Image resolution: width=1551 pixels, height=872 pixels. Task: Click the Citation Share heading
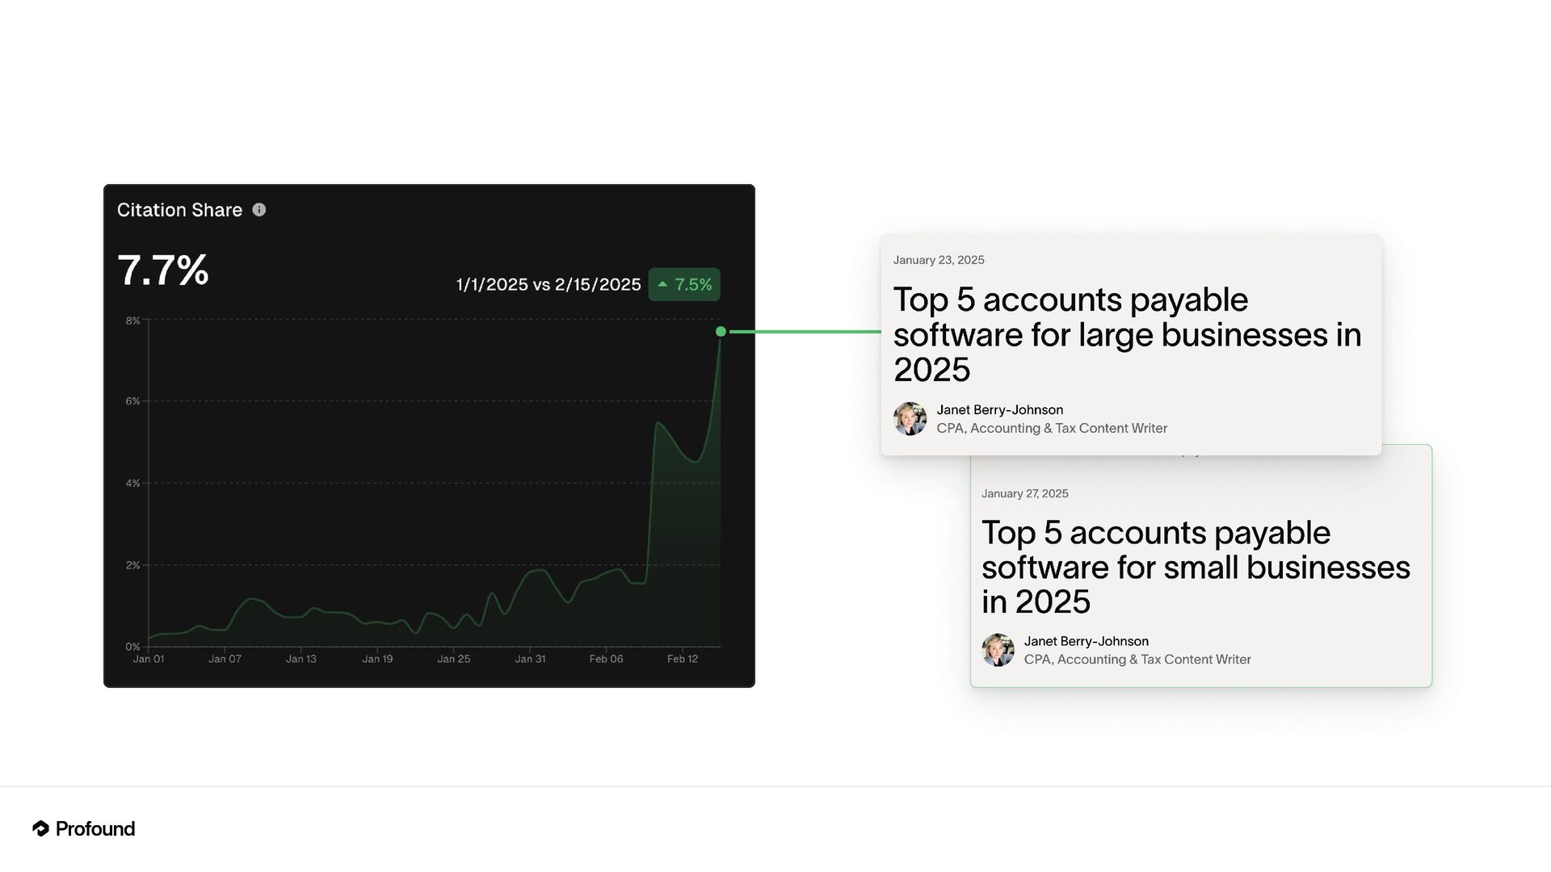pyautogui.click(x=179, y=210)
